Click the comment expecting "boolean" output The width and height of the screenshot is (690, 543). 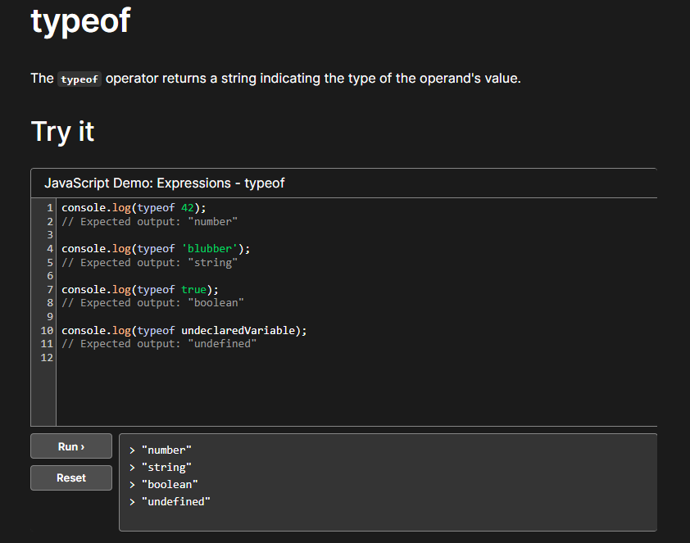(x=152, y=303)
